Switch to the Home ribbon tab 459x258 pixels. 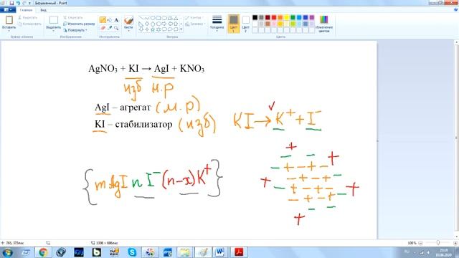pyautogui.click(x=26, y=10)
